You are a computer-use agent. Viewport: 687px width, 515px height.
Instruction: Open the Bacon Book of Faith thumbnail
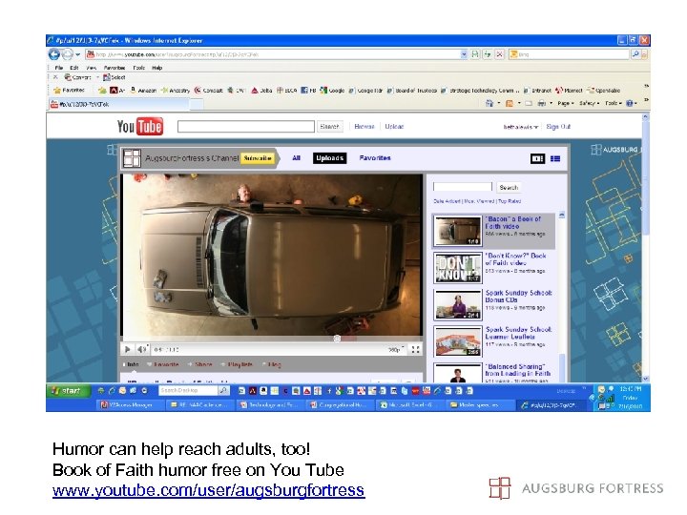[457, 231]
